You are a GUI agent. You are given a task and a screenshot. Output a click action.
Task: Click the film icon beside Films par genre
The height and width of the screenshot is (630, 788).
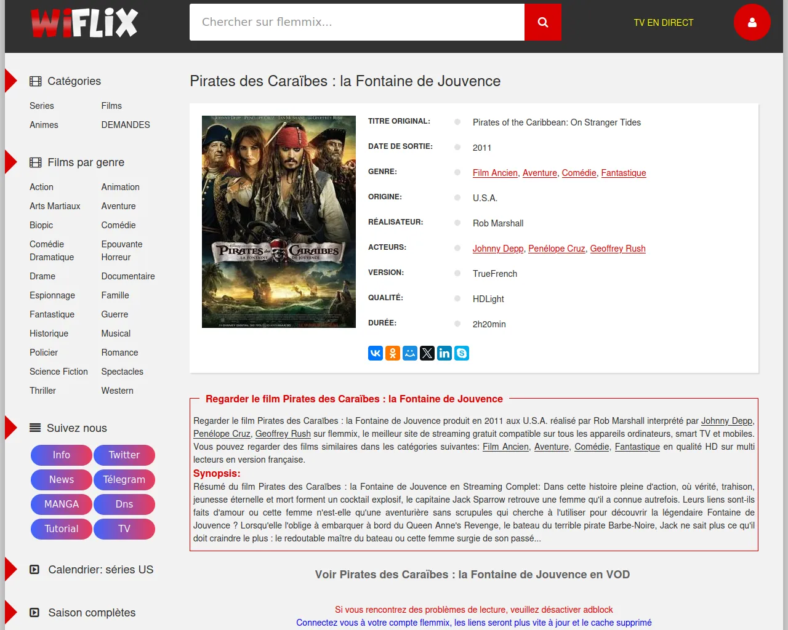pyautogui.click(x=36, y=162)
